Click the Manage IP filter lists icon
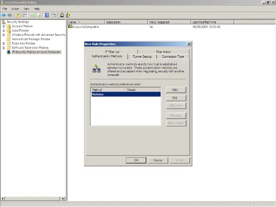This screenshot has height=207, width=276. [68, 16]
